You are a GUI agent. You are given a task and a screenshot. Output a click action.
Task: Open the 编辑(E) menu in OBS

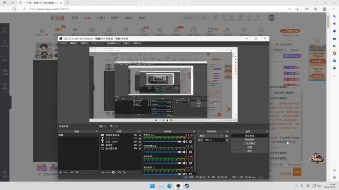[x=73, y=43]
